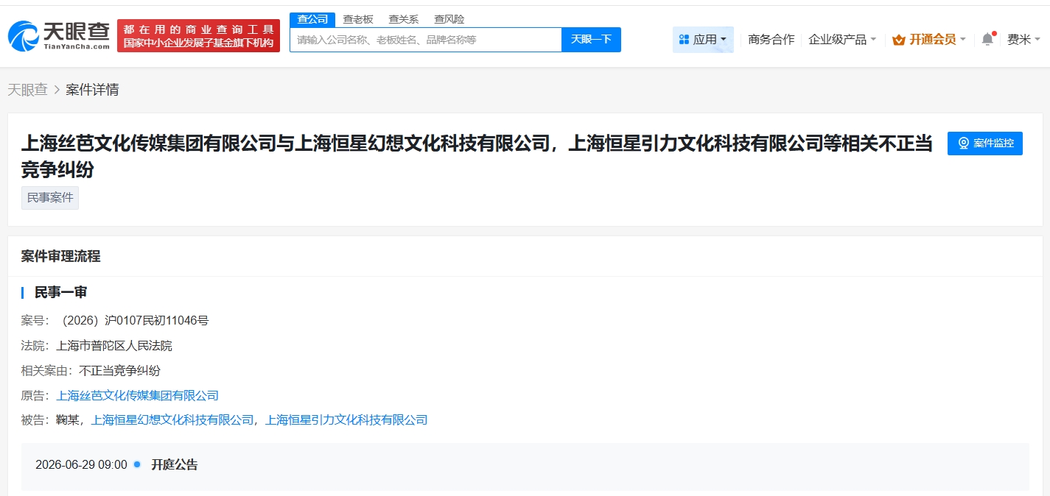Click case number (2026)沪0107民初11046号
The image size is (1050, 496).
point(133,320)
